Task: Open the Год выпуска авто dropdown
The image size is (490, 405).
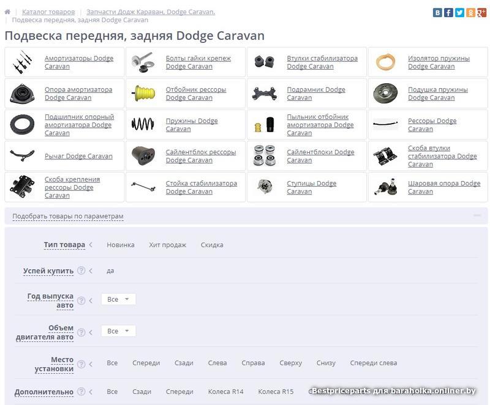Action: click(118, 299)
